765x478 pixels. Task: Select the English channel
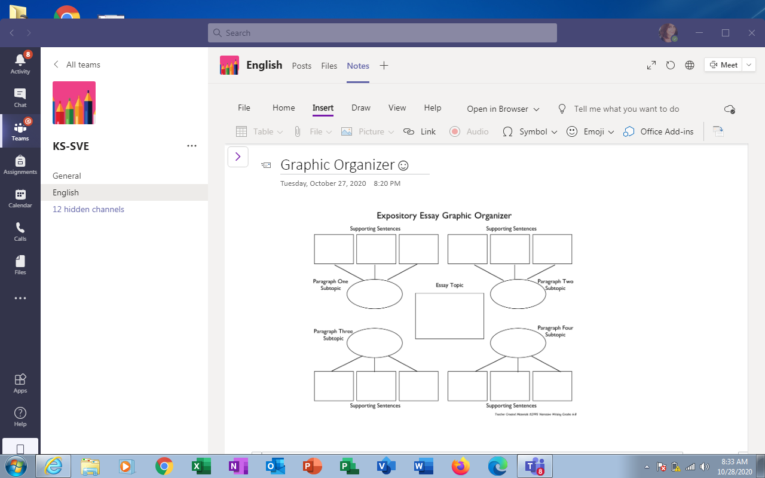(x=124, y=192)
